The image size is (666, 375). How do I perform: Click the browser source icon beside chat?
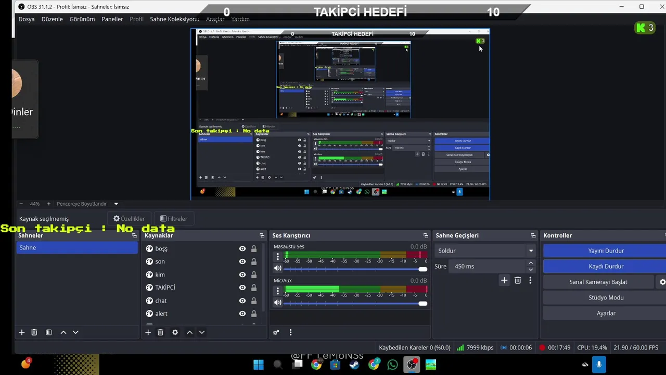coord(149,301)
